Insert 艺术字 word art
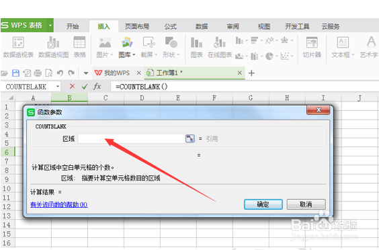This screenshot has width=379, height=250. point(369,48)
